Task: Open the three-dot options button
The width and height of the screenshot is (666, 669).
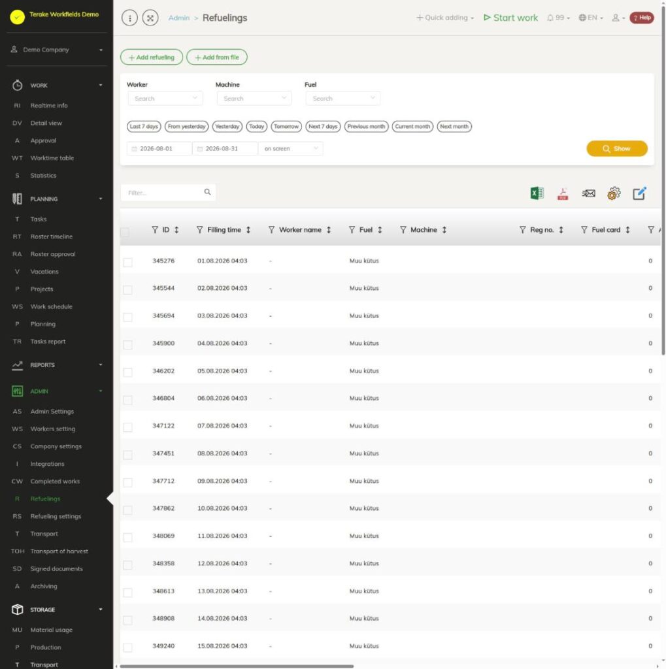Action: 130,18
